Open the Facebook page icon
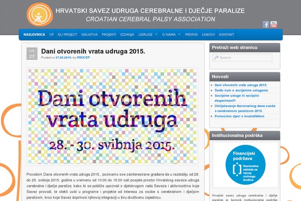 click(x=266, y=25)
